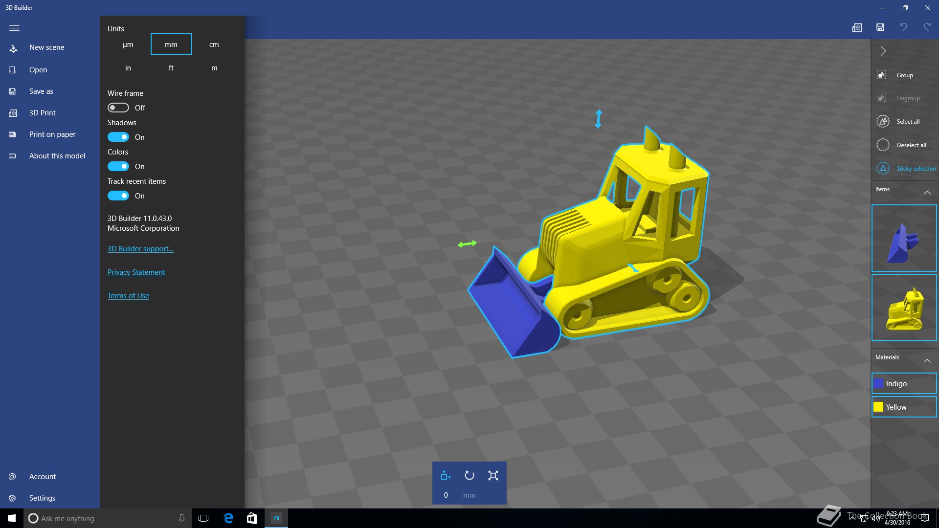Click the redo arrow icon
The width and height of the screenshot is (939, 528).
tap(927, 27)
